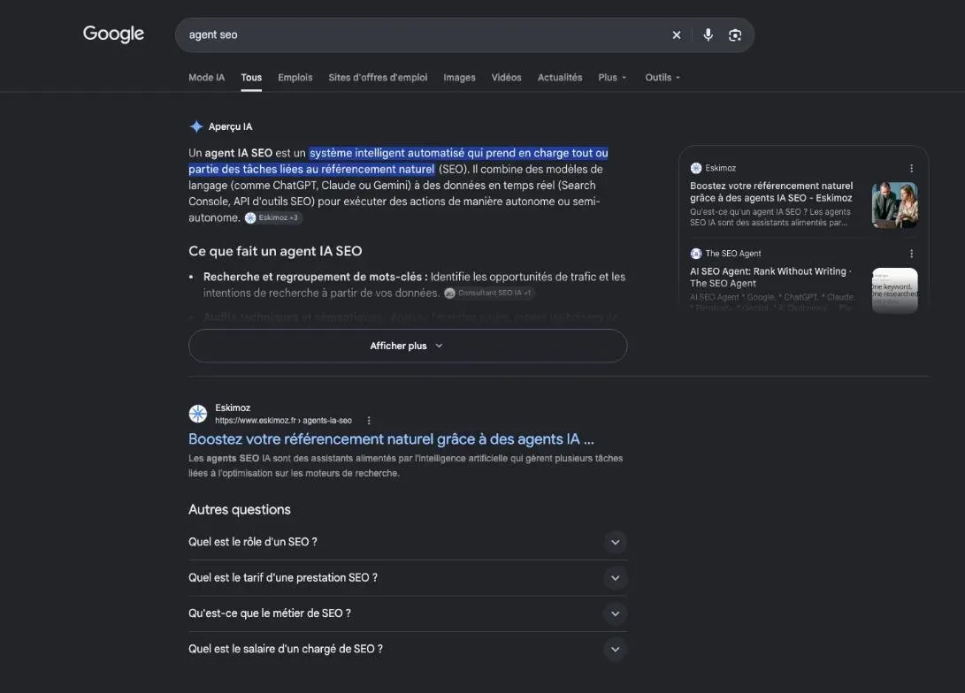Click the "Ce que fait un agent IA SEO" heading
Screen dimensions: 965x693
point(275,251)
